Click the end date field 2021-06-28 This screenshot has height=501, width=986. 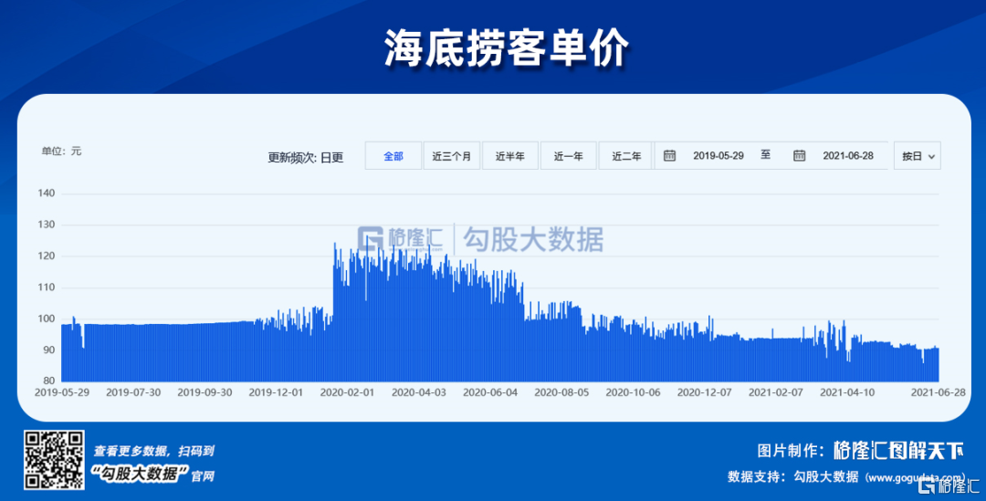(847, 156)
